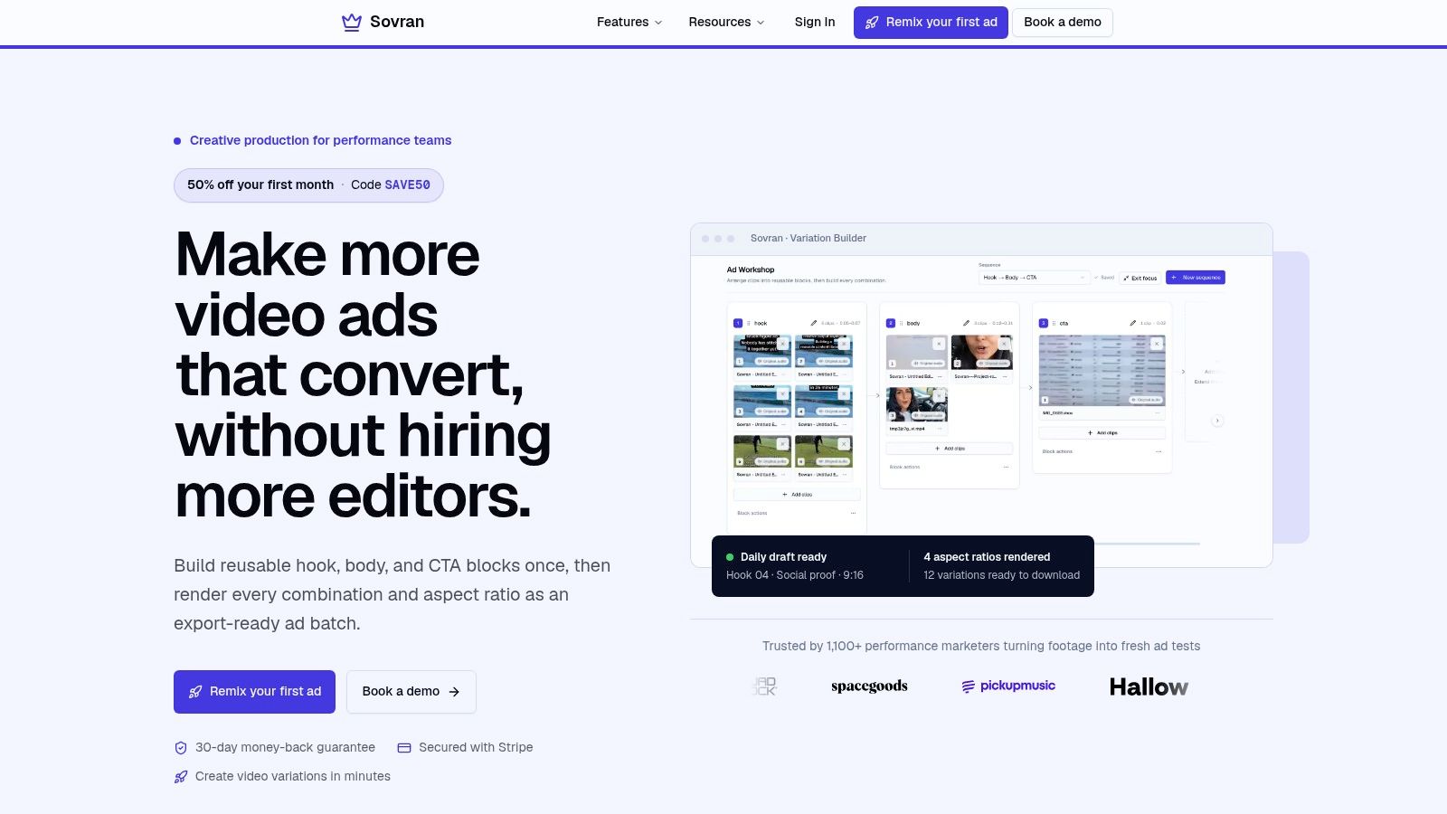This screenshot has width=1447, height=814.
Task: Click the arrow icon beside hero Book a demo
Action: [x=454, y=692]
